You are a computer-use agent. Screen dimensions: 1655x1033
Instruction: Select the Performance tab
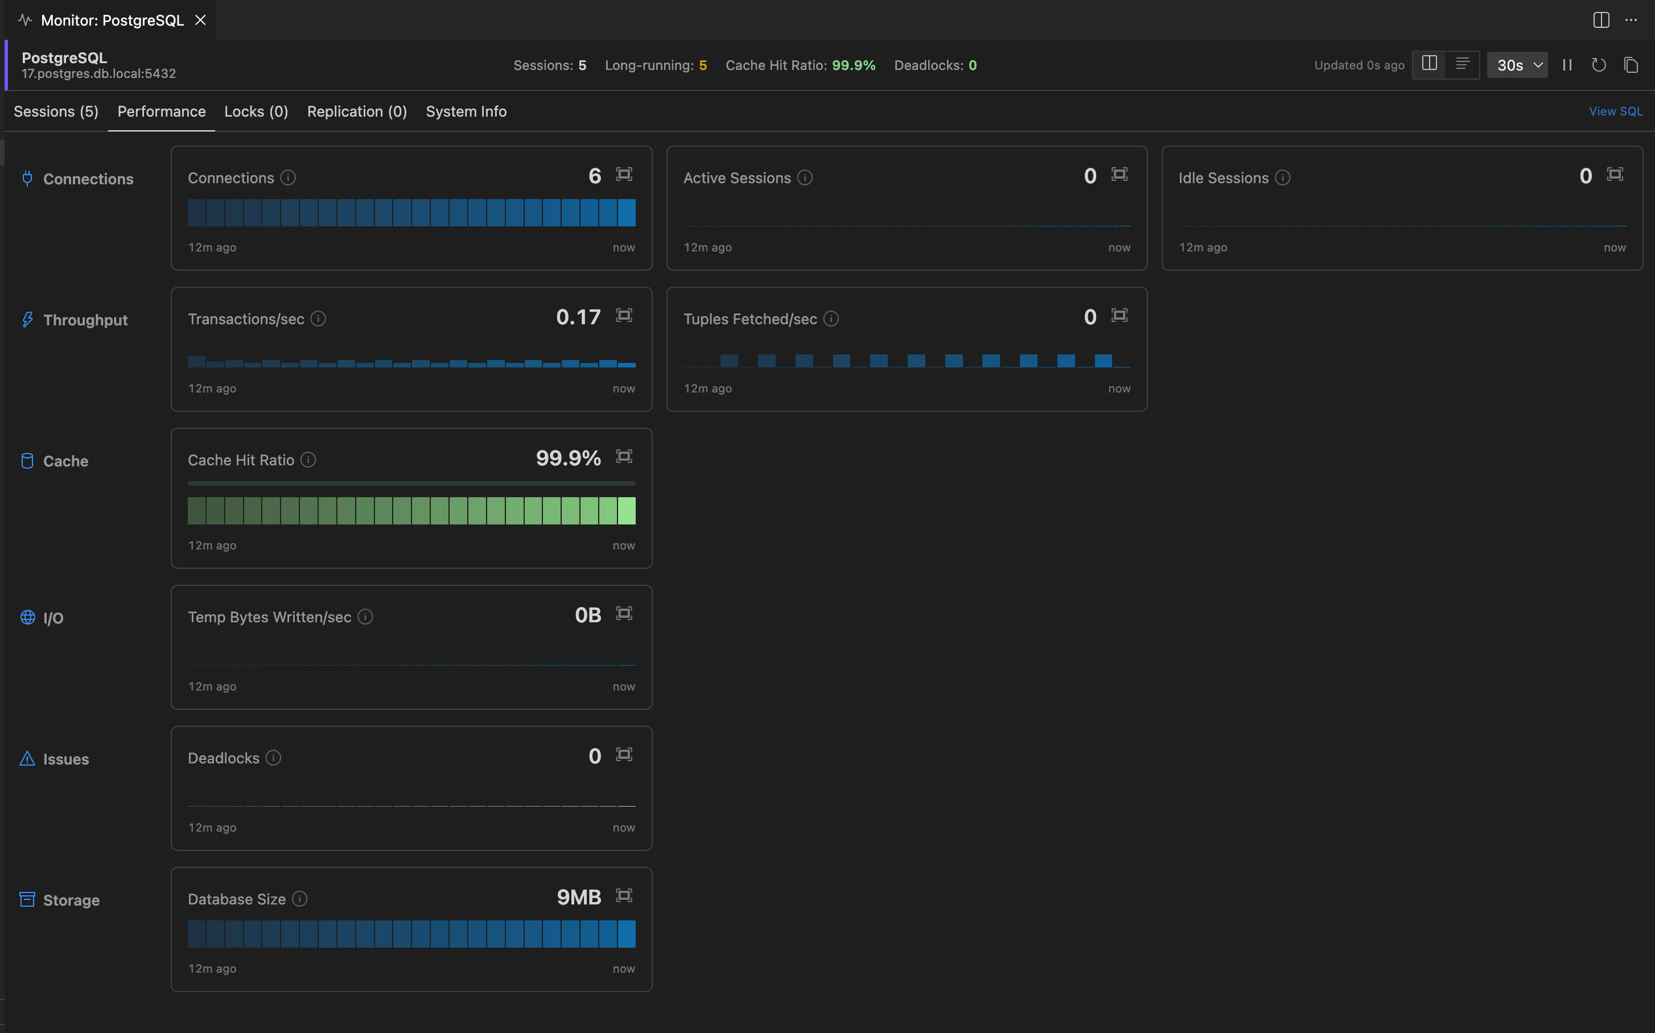(x=161, y=111)
